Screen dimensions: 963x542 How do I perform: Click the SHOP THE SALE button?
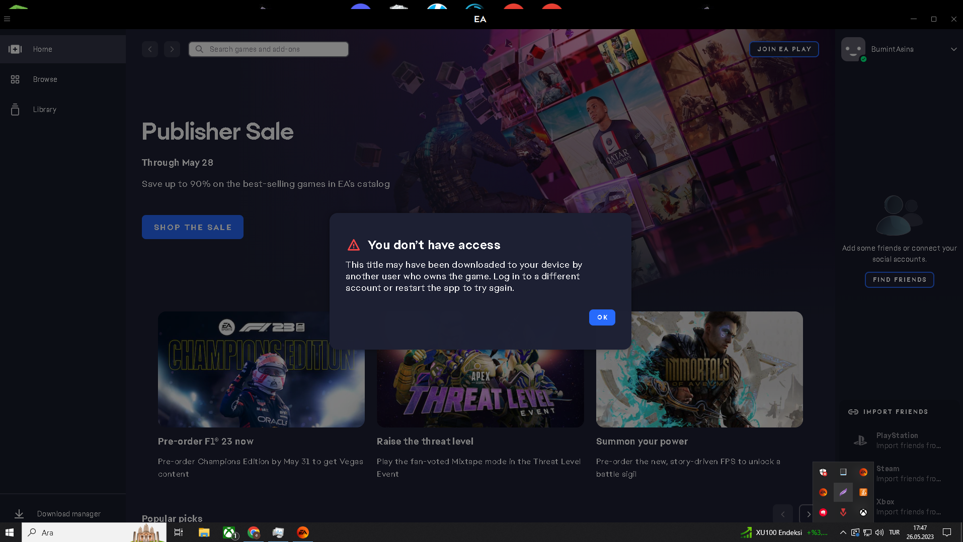pyautogui.click(x=193, y=227)
